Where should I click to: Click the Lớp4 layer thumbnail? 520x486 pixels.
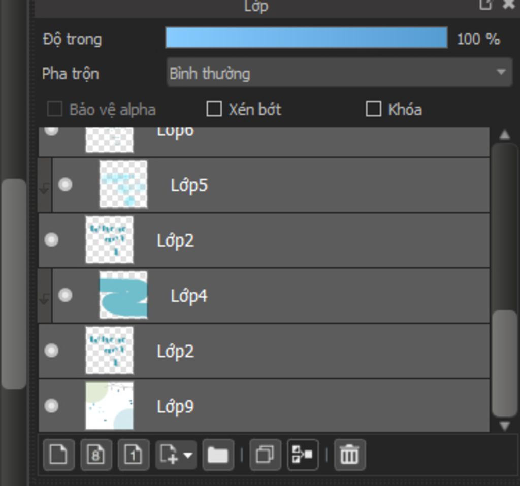tap(123, 295)
